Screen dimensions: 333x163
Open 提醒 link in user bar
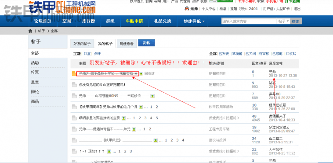pyautogui.click(x=234, y=9)
